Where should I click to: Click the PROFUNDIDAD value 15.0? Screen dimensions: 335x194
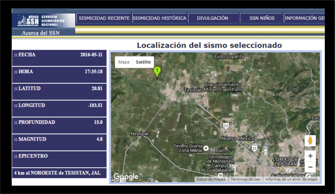pyautogui.click(x=98, y=122)
